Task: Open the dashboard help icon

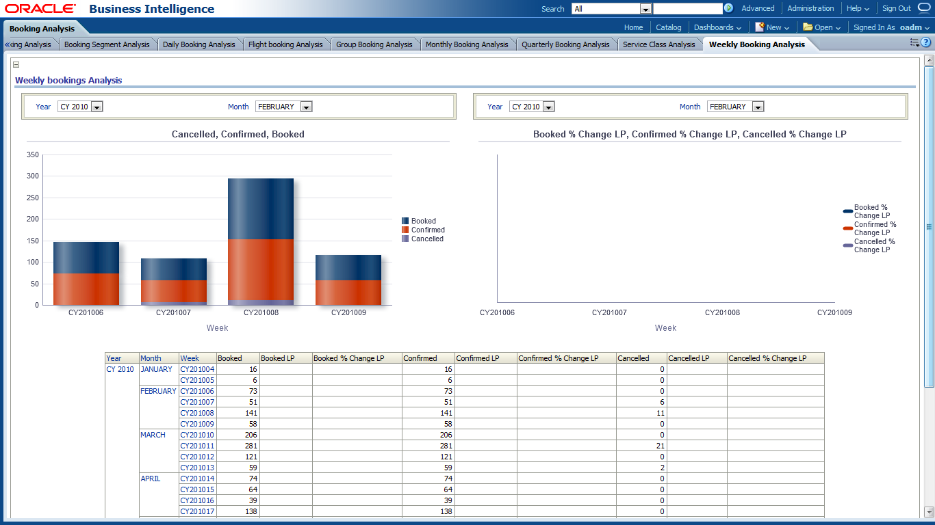Action: click(x=926, y=42)
